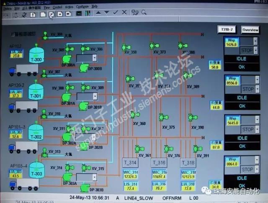This screenshot has width=268, height=203.
Task: Click LINE4_SLOW in the status bar
Action: pos(139,198)
